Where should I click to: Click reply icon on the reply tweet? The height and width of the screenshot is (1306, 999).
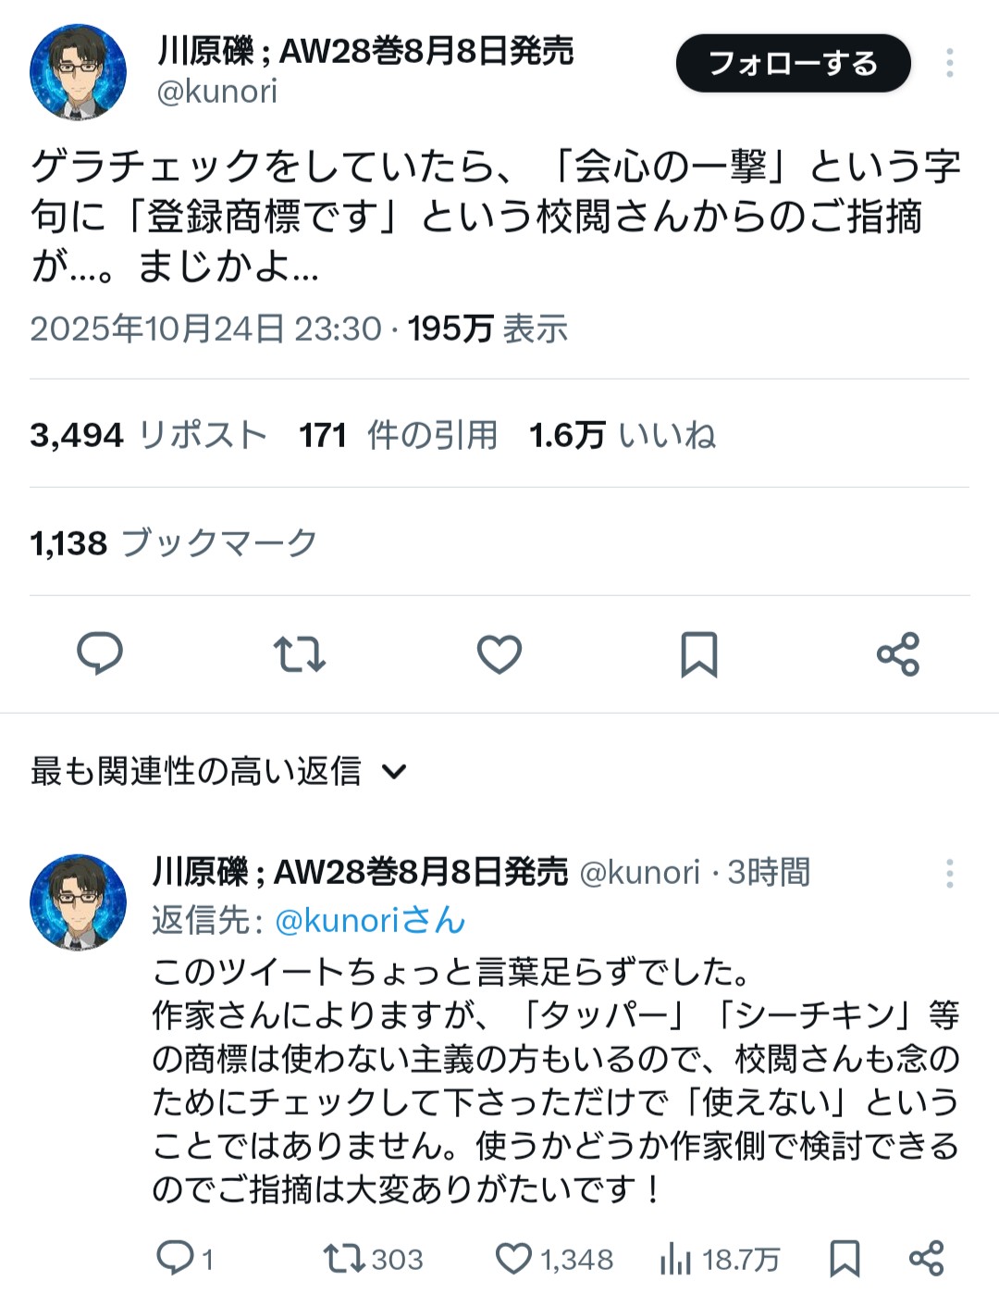(x=175, y=1258)
